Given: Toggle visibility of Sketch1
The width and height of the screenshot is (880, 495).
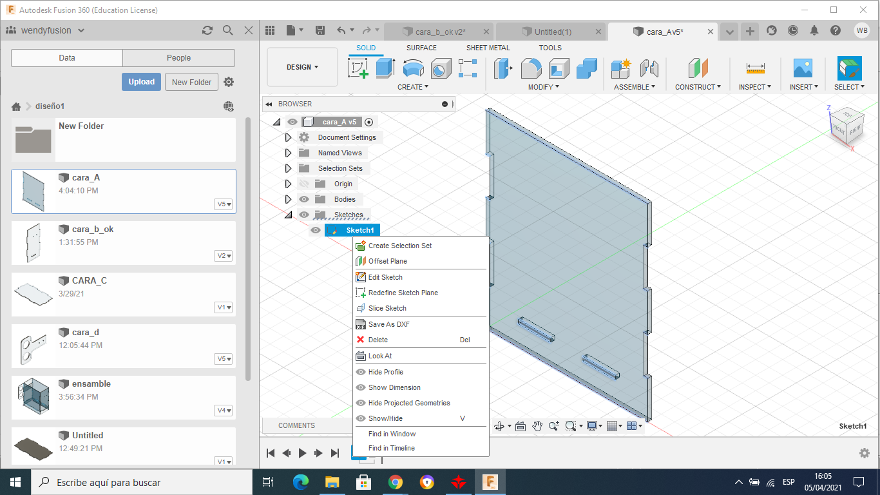Looking at the screenshot, I should [316, 230].
